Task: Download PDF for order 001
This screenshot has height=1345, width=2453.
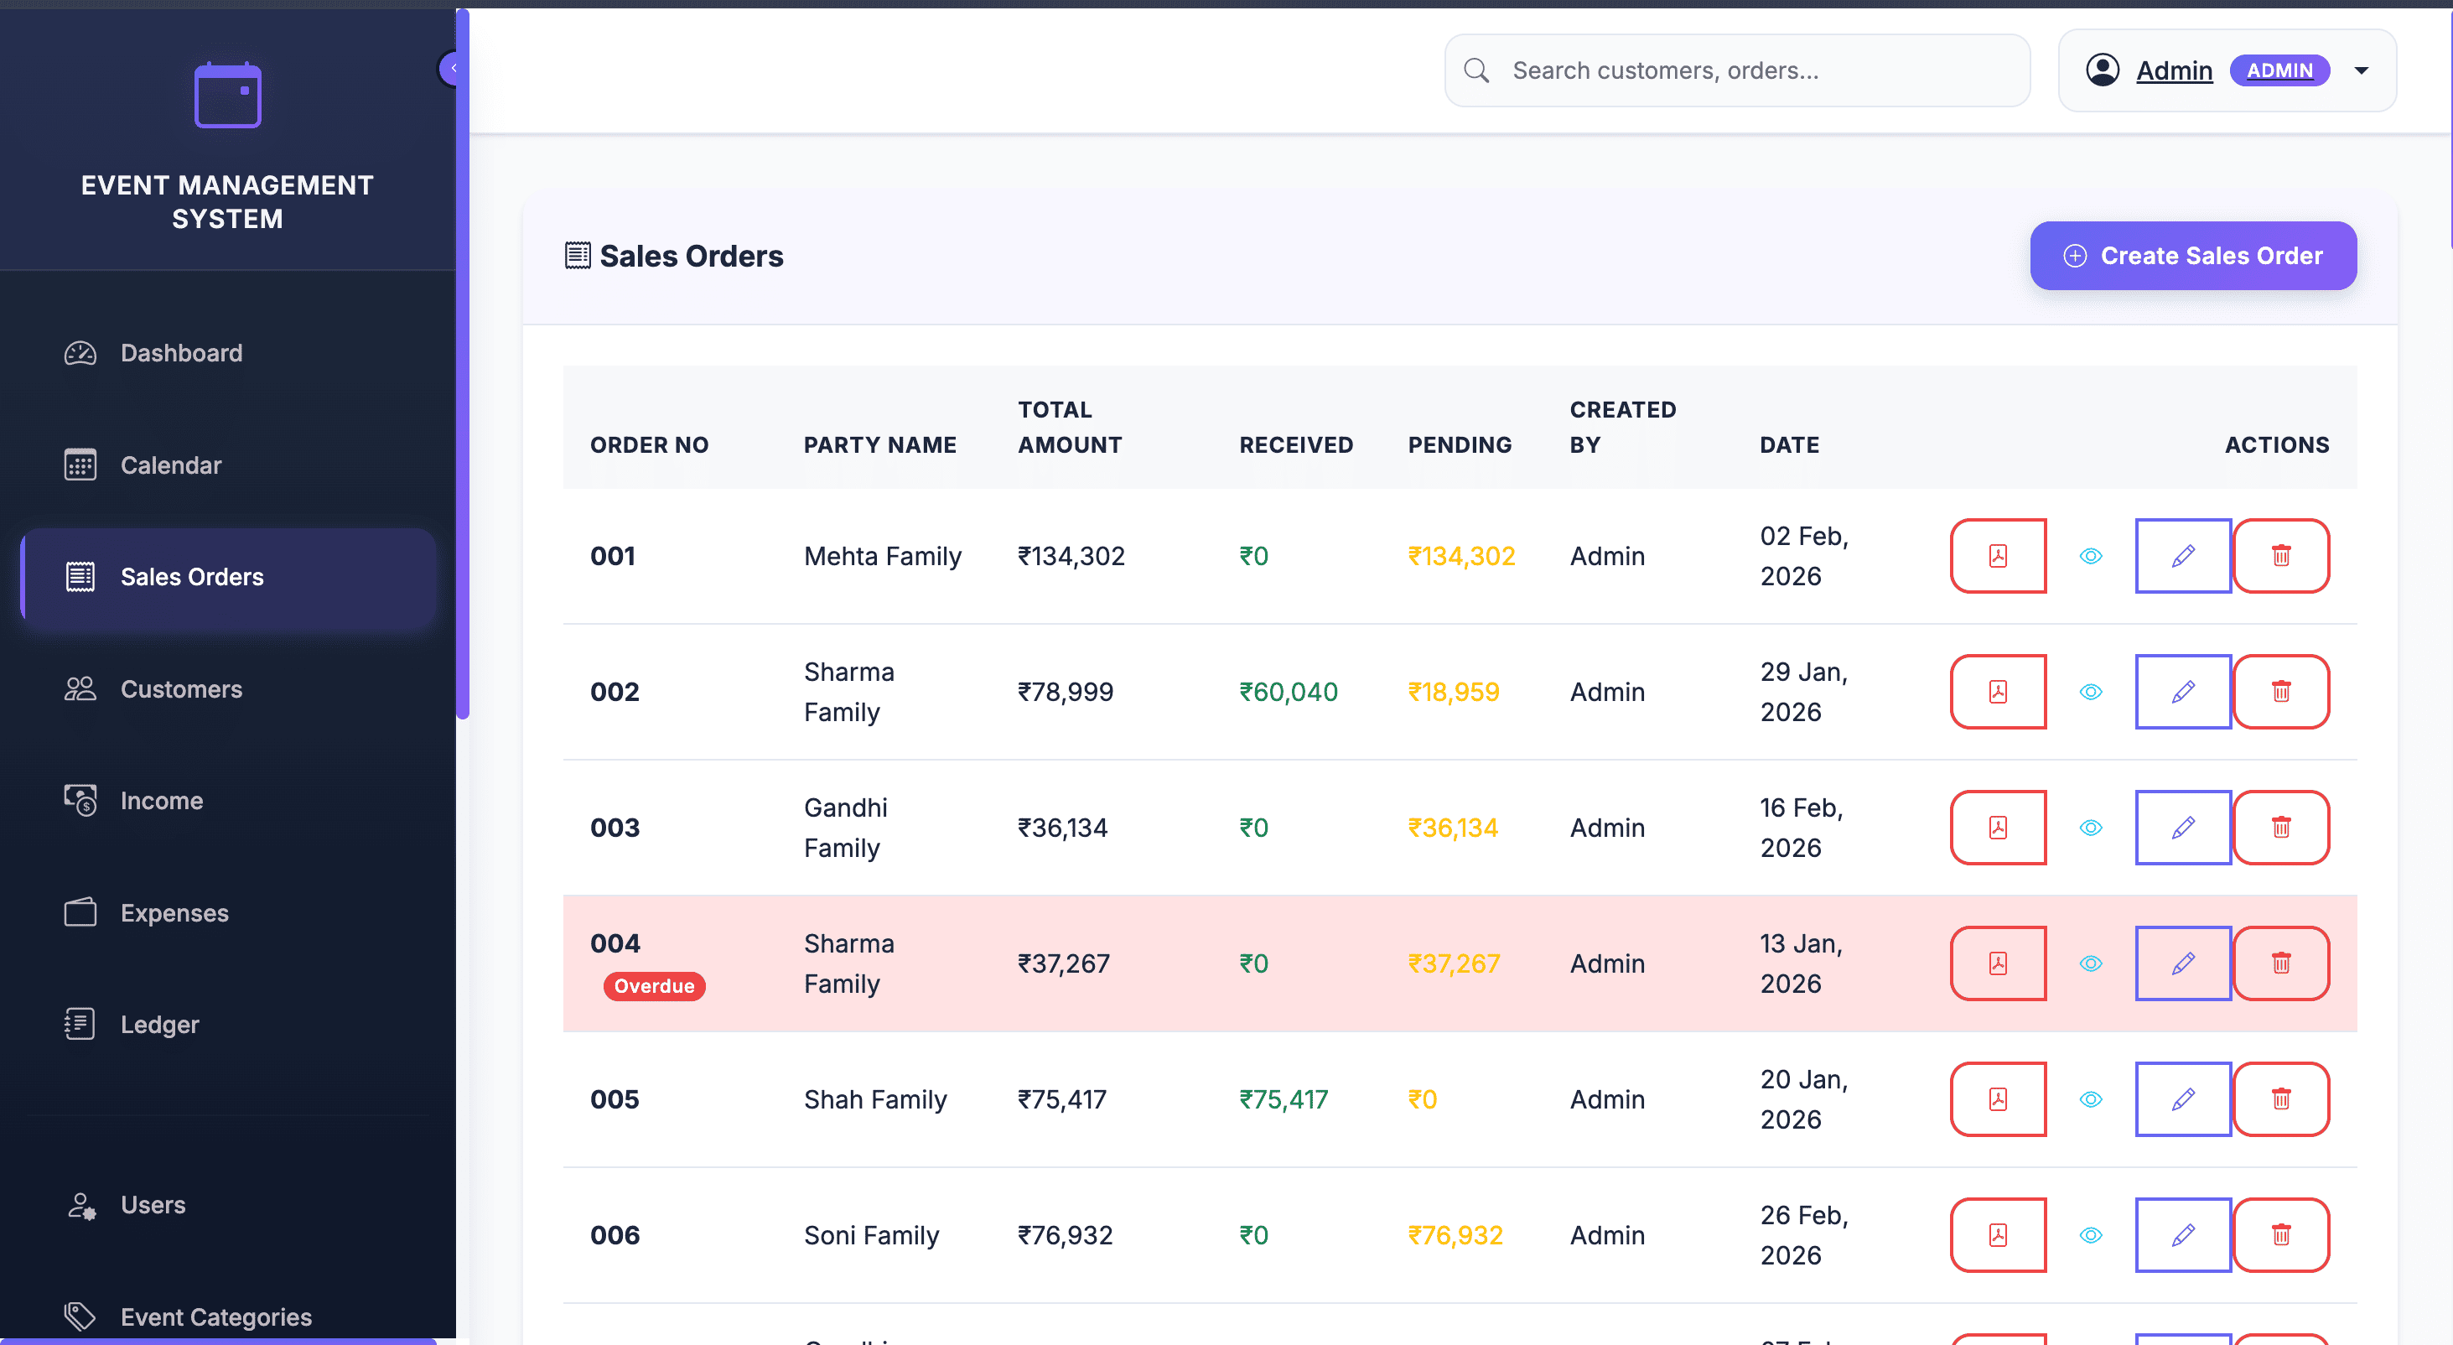Action: [1998, 556]
